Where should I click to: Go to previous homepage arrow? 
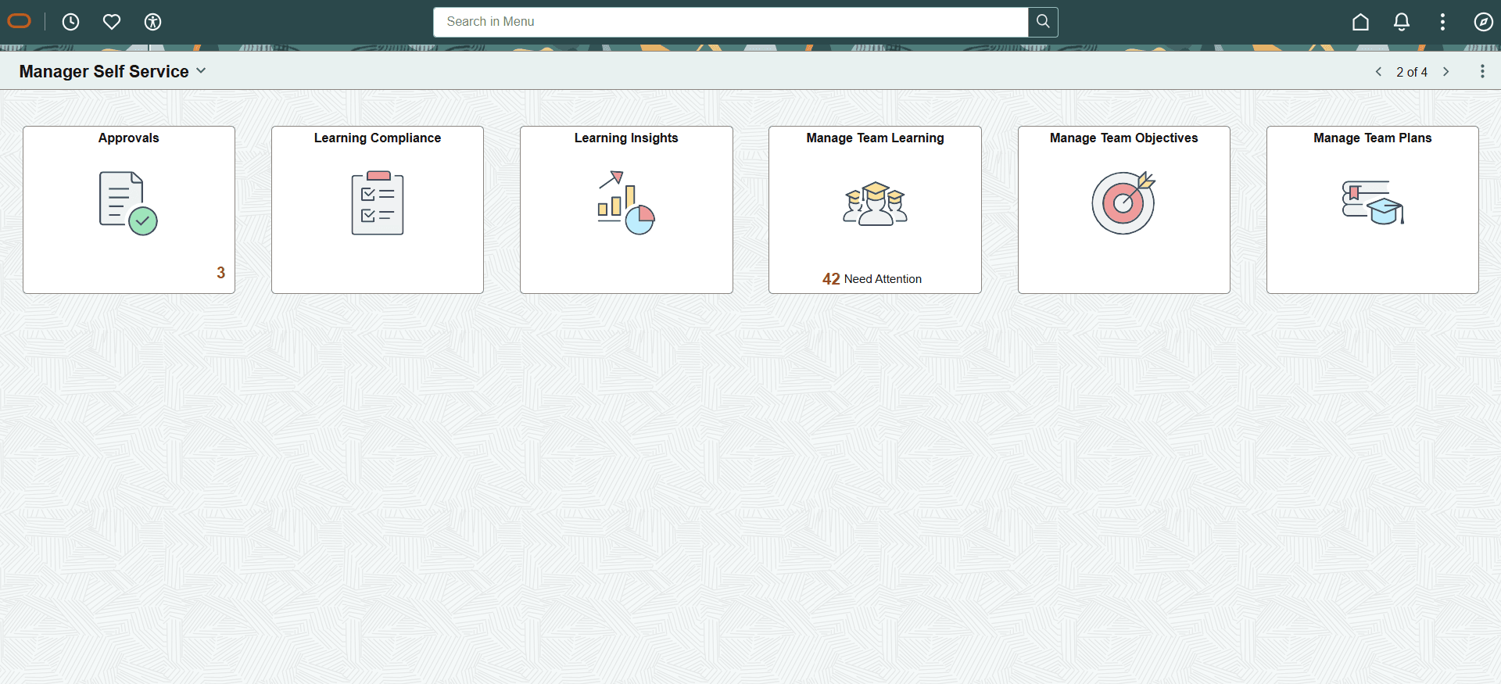coord(1378,71)
